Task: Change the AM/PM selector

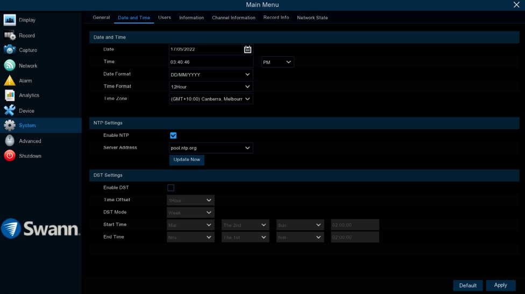Action: (x=278, y=62)
